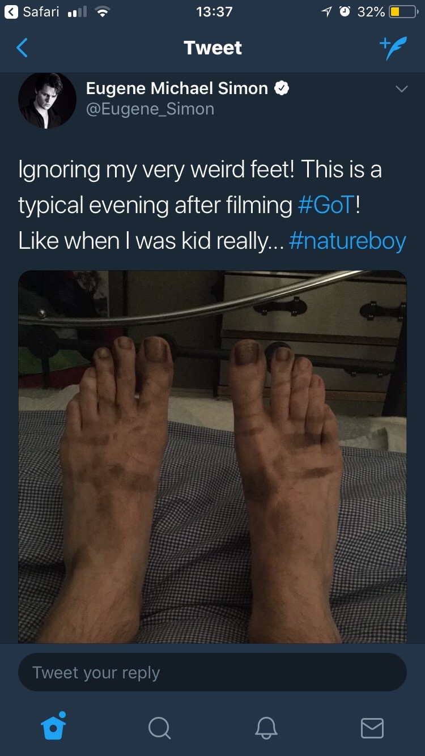
Task: Open the Notifications bell icon
Action: 265,728
